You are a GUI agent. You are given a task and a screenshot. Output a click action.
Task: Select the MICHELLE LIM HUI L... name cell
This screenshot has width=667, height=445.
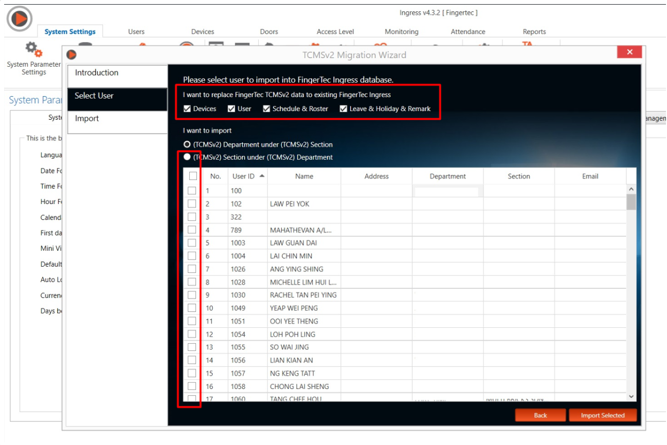point(304,282)
